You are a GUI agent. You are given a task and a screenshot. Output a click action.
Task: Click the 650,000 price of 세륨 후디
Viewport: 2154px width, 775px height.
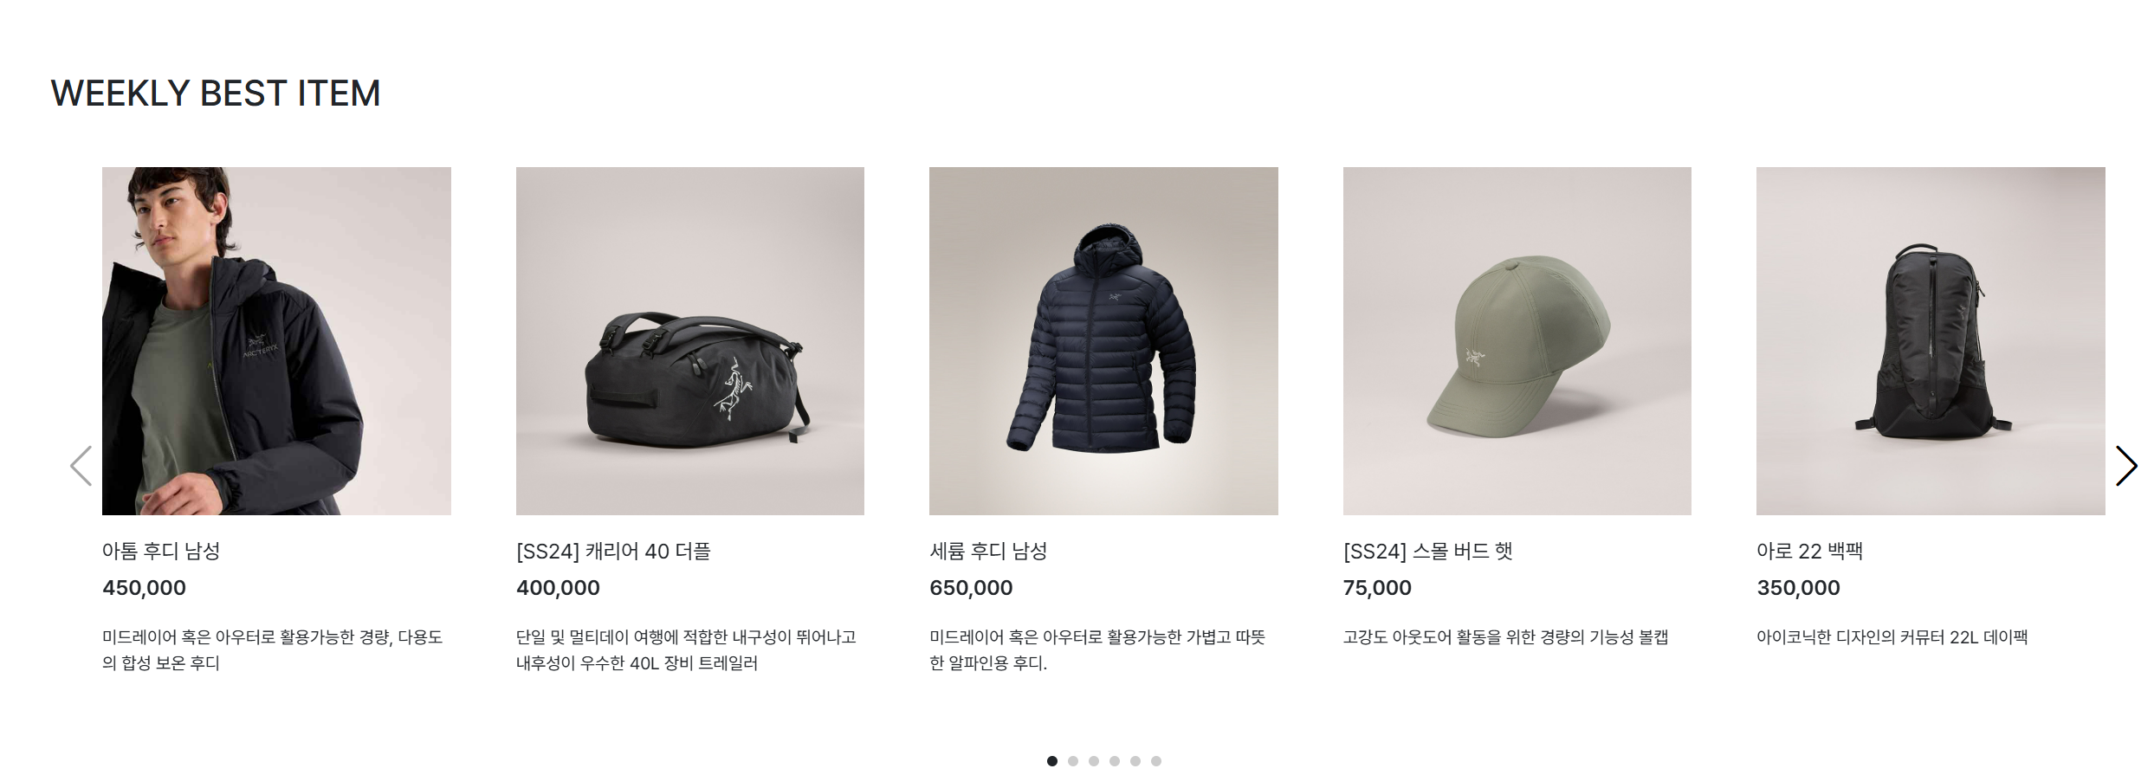(971, 588)
